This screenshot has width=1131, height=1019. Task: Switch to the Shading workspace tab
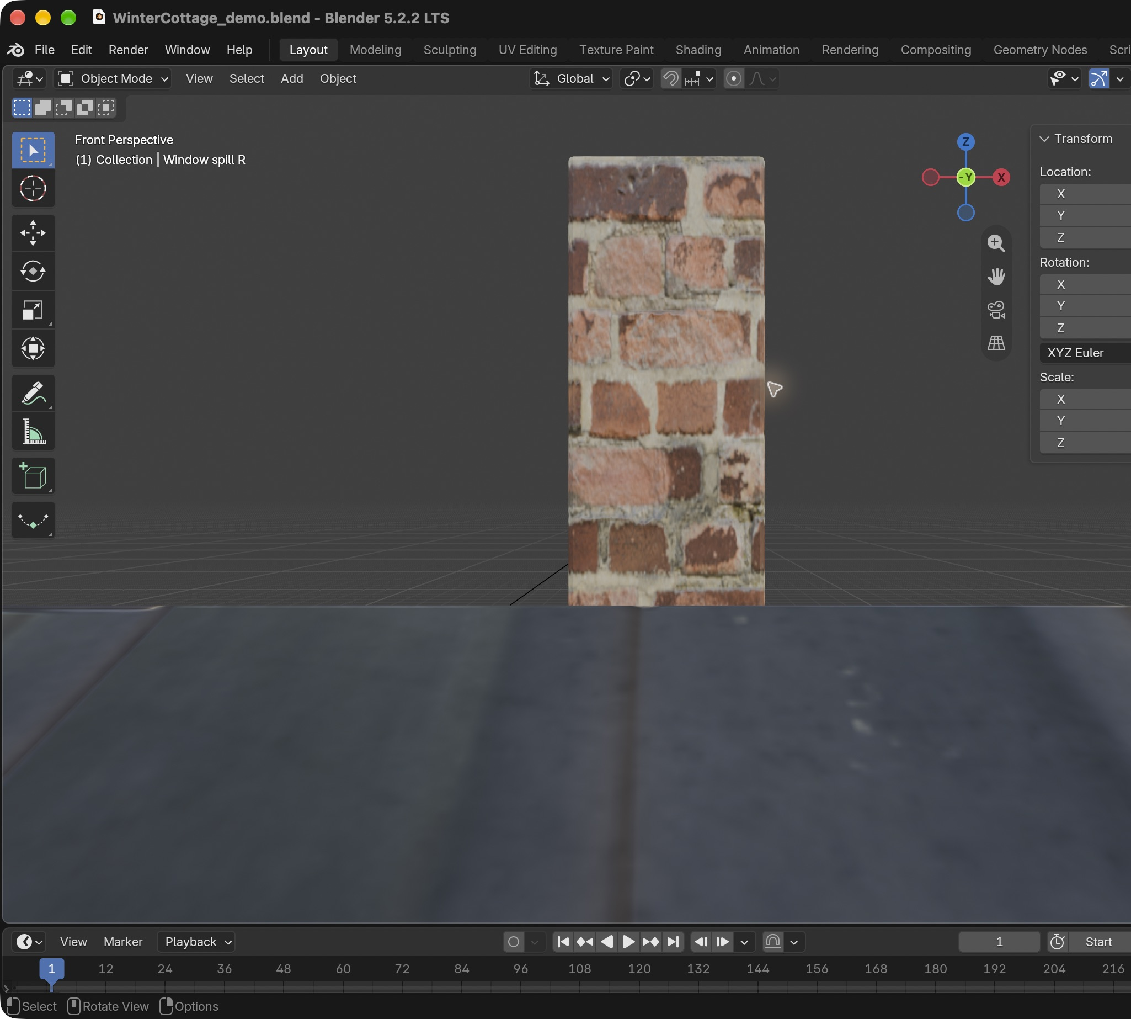point(698,50)
